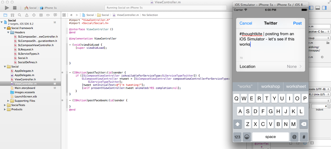Click the choose-location folder icon in inspector
Image resolution: width=331 pixels, height=149 pixels.
pyautogui.click(x=328, y=43)
